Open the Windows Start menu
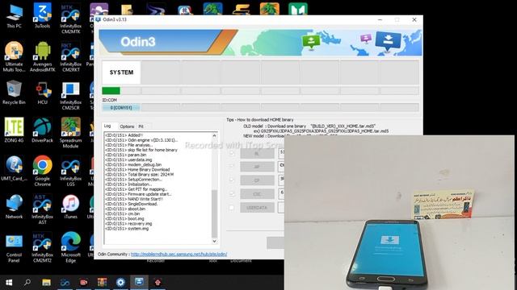 click(9, 283)
